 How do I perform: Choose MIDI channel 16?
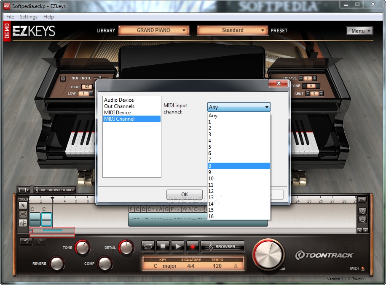pyautogui.click(x=239, y=216)
